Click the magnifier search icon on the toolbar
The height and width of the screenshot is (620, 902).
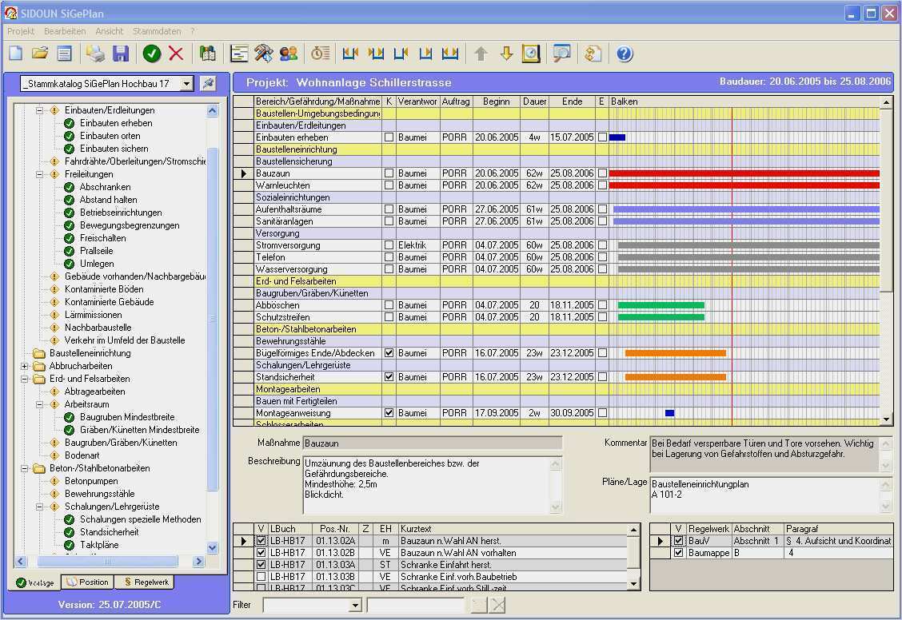(x=561, y=53)
